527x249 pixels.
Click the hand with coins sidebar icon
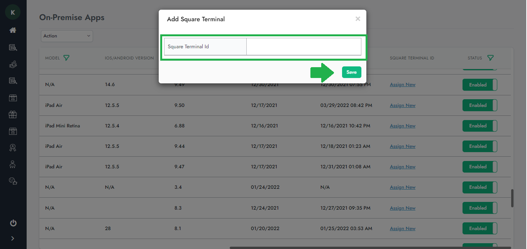[13, 64]
